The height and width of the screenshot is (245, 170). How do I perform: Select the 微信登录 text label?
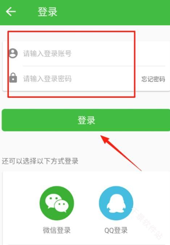point(57,230)
